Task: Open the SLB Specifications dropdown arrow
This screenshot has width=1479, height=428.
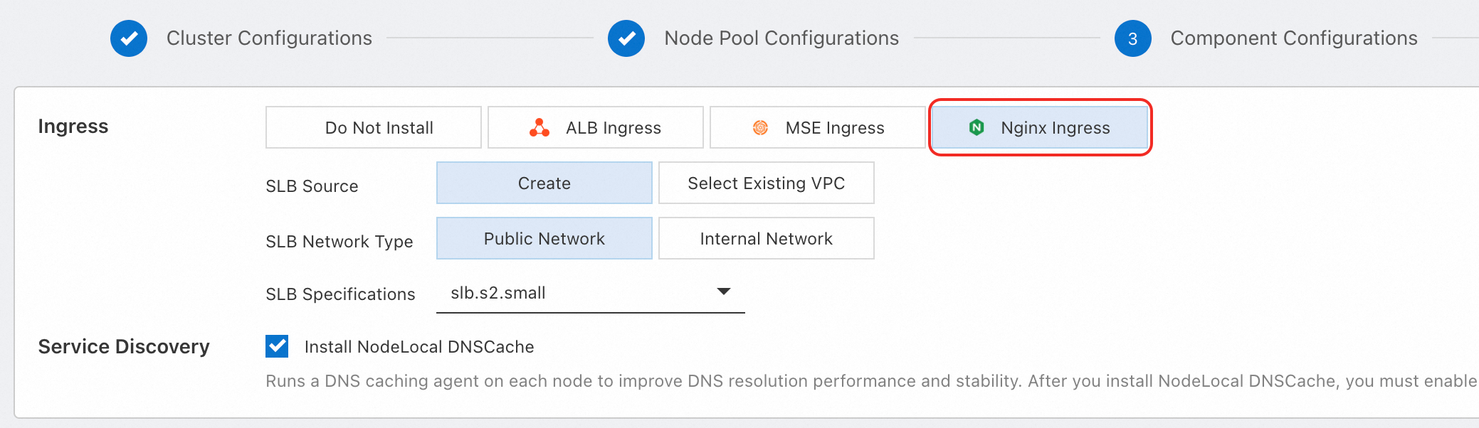Action: click(724, 291)
